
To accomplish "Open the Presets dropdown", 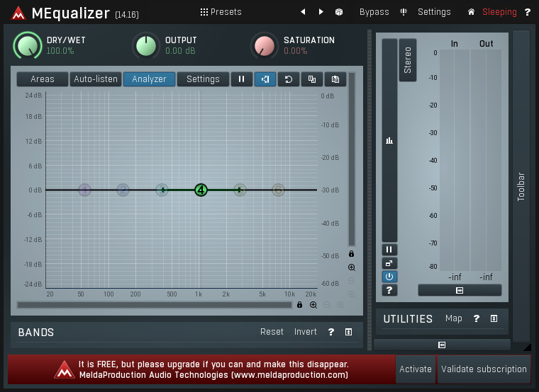I will pyautogui.click(x=221, y=12).
